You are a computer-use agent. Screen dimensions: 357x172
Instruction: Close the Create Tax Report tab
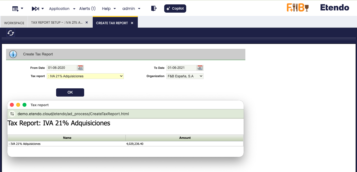(x=132, y=23)
